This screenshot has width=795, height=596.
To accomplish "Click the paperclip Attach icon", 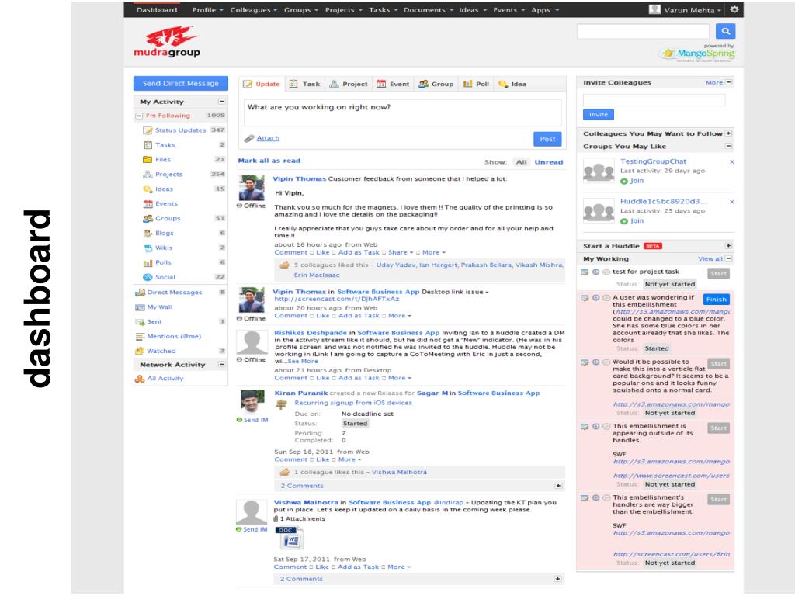I will pyautogui.click(x=249, y=138).
